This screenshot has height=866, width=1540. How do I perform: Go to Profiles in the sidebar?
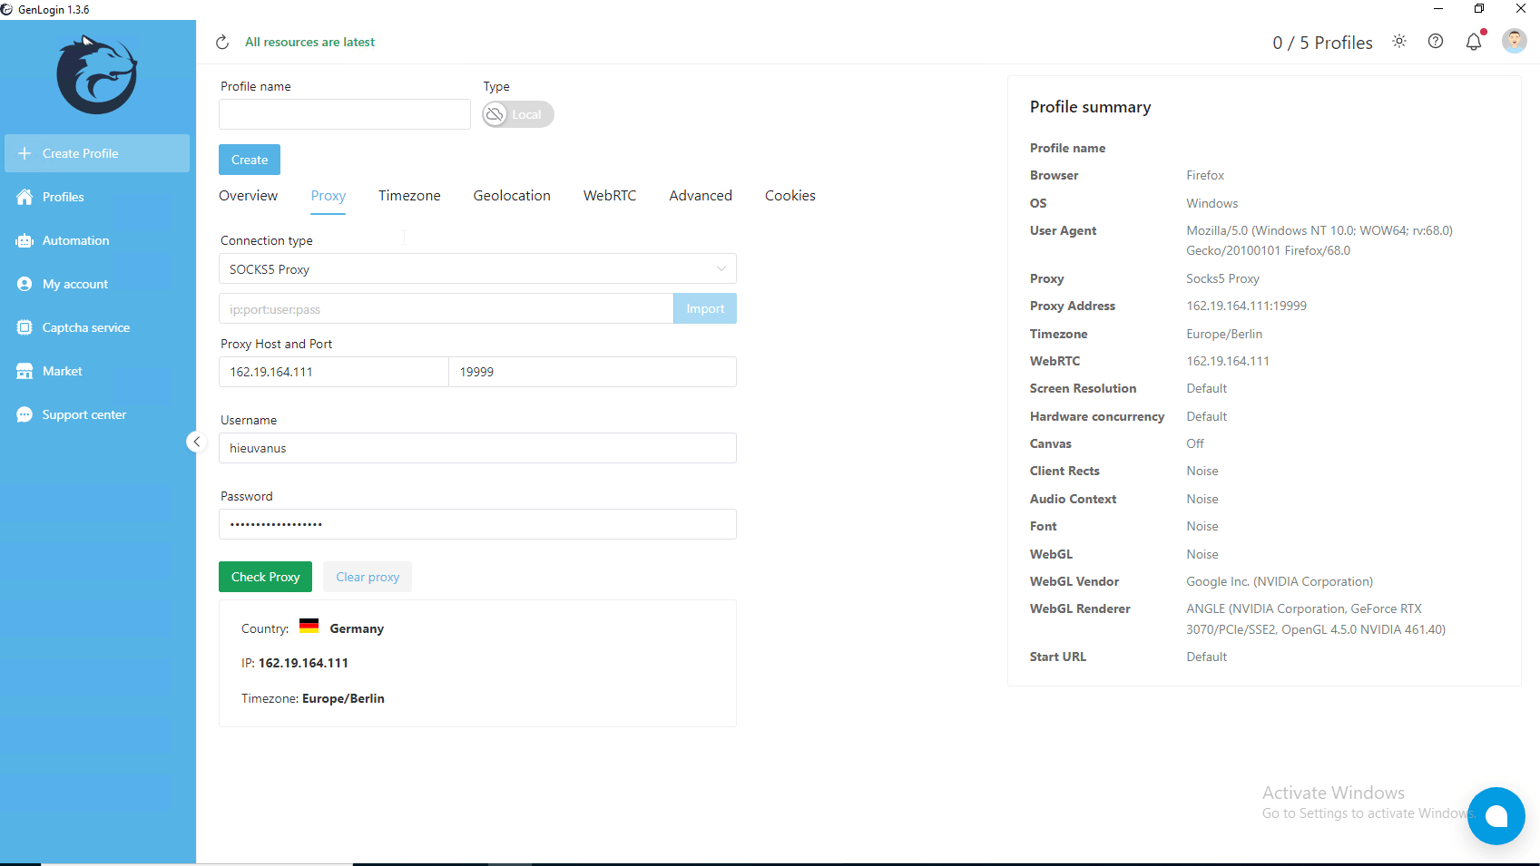[x=97, y=197]
